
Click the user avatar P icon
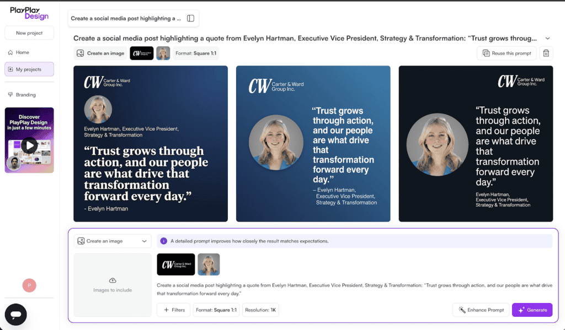pos(29,285)
